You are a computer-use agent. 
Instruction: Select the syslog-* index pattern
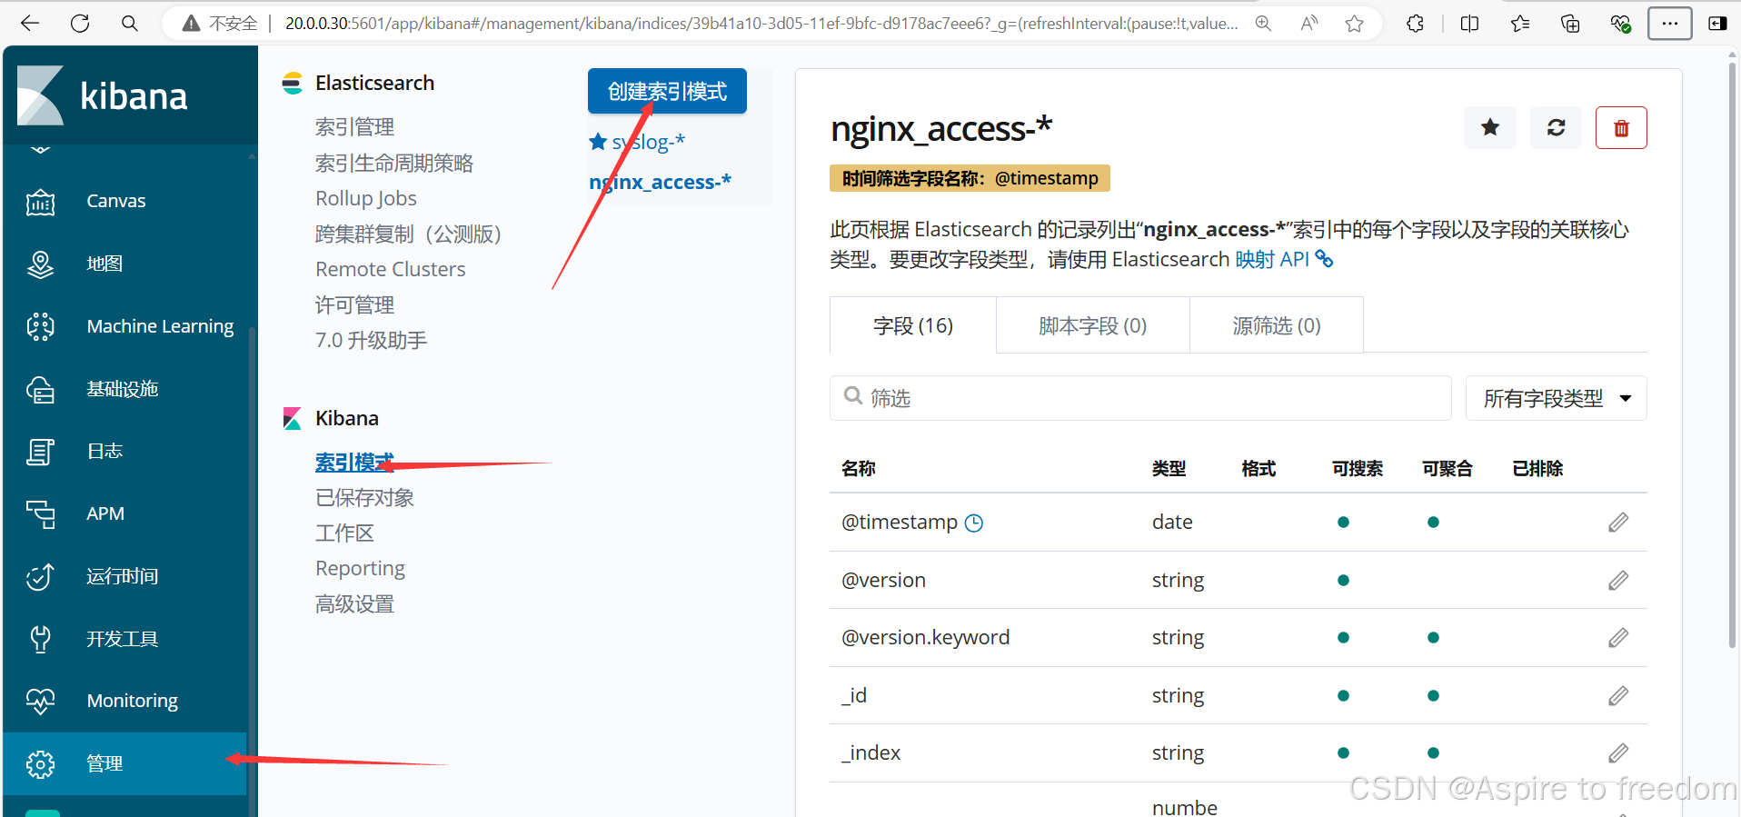(x=648, y=142)
